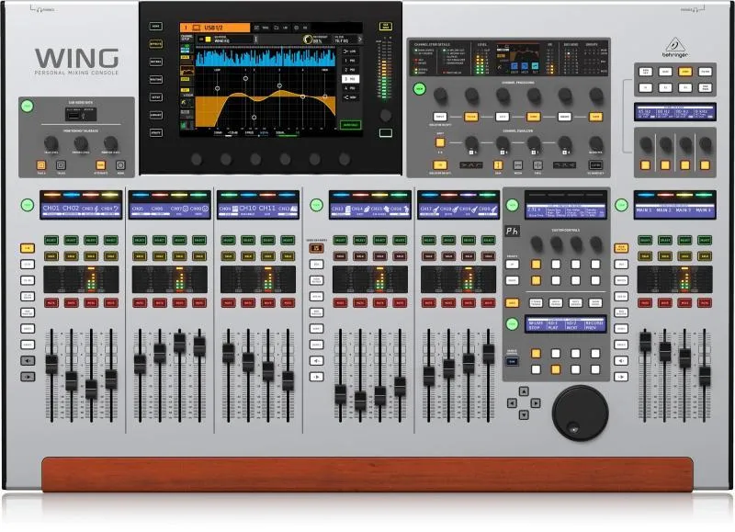Select the highlighted 3 PEQ band on the touchscreen
Viewport: 735px width, 532px height.
350,79
